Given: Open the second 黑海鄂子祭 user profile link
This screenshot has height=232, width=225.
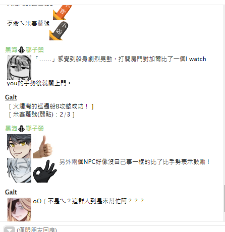Looking at the screenshot, I should [x=25, y=129].
